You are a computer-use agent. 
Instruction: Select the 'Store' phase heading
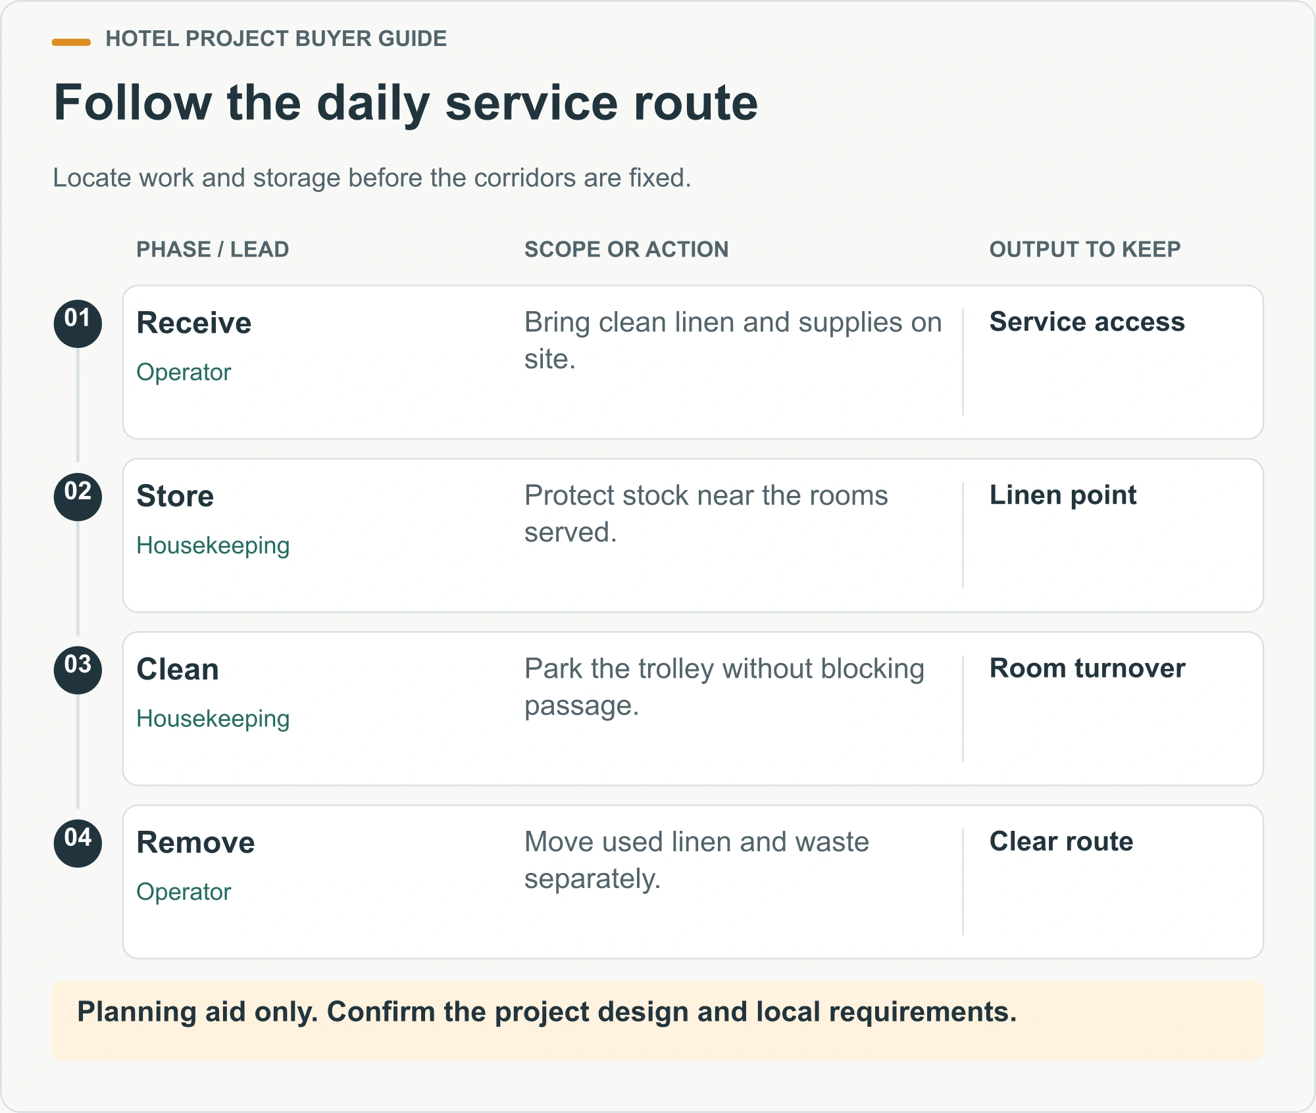point(175,496)
